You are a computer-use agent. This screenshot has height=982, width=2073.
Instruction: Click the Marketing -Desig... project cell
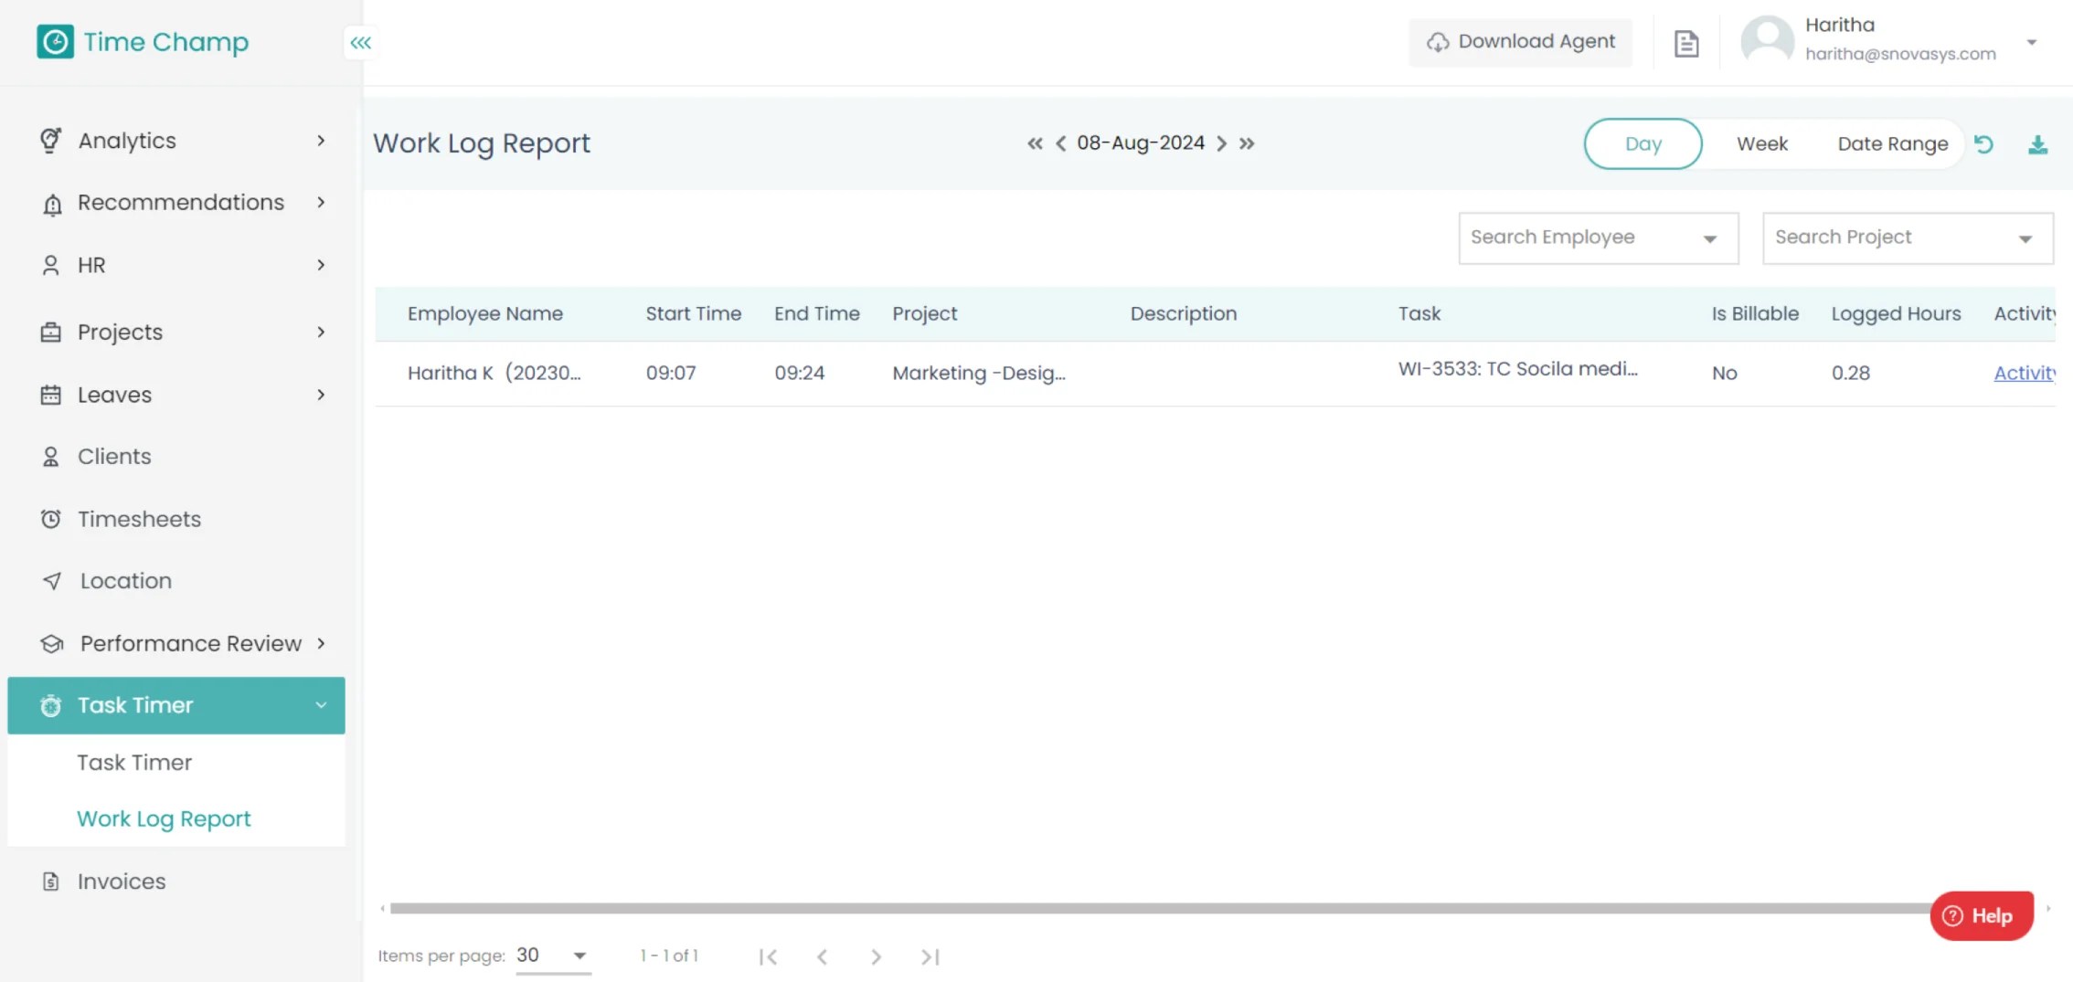pyautogui.click(x=979, y=373)
